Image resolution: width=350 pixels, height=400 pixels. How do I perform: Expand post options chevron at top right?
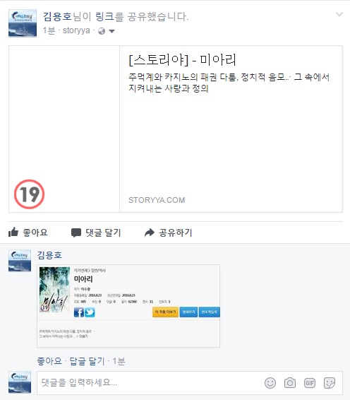339,15
